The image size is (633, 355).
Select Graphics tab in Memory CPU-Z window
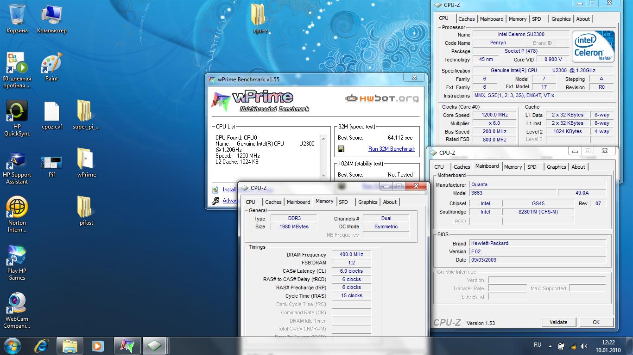click(x=367, y=202)
